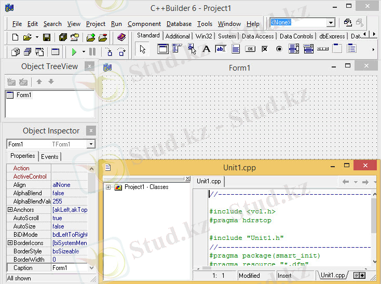381x284 pixels.
Task: Pick the Button (OK) component in palette
Action: [250, 49]
